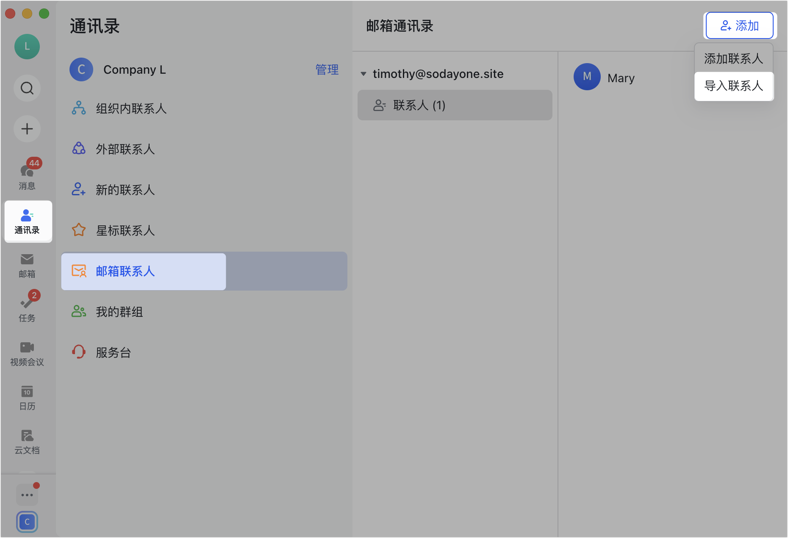Open the more apps ellipsis button
The width and height of the screenshot is (788, 538).
(x=27, y=495)
